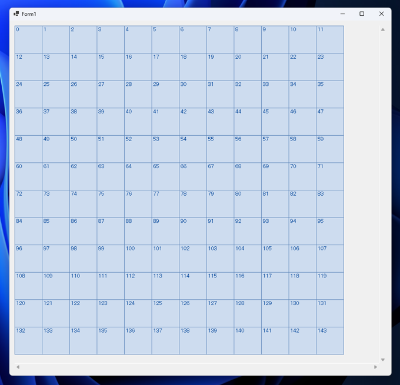Click the cell labeled 114
The width and height of the screenshot is (400, 385).
tap(193, 286)
